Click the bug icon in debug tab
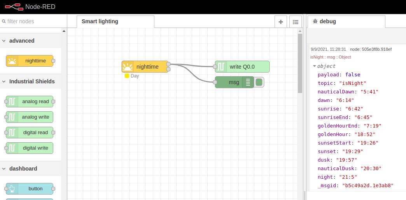The height and width of the screenshot is (200, 406). [315, 21]
